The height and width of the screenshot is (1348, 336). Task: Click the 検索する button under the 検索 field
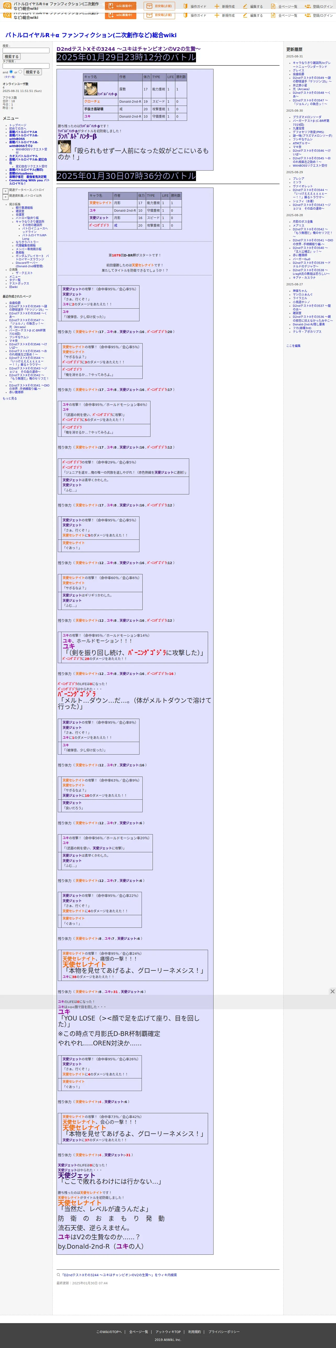12,57
